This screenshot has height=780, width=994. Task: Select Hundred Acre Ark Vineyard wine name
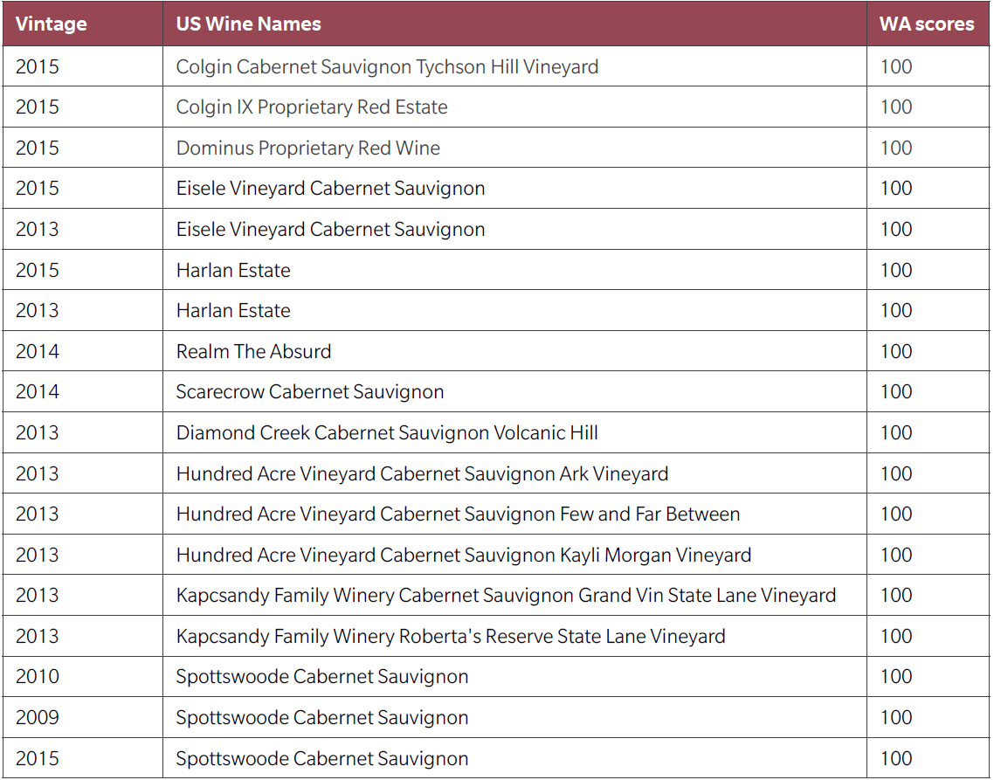[422, 474]
